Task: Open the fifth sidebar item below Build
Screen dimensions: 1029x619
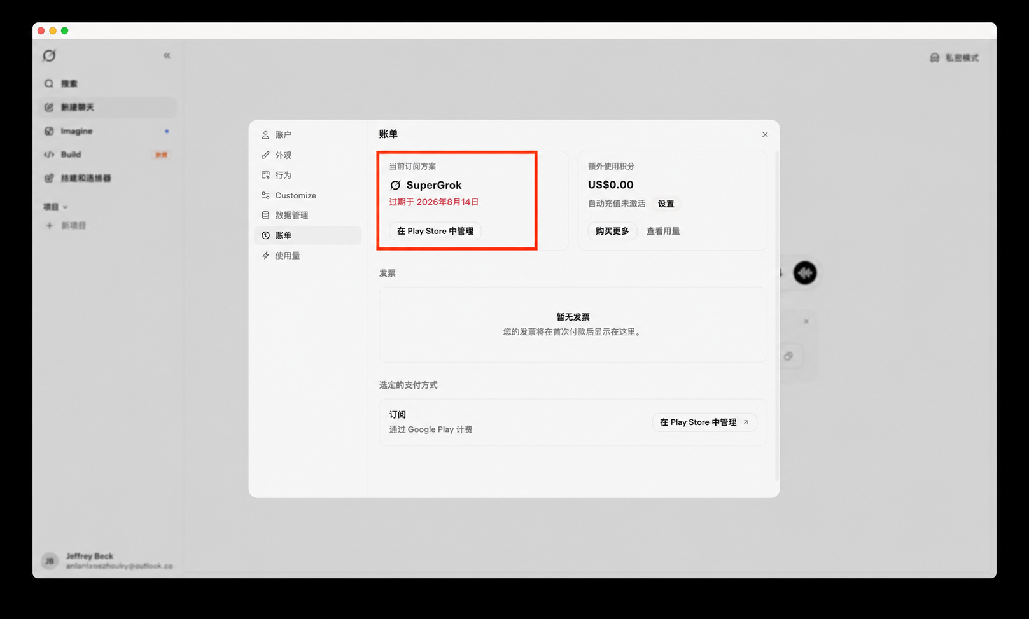Action: pyautogui.click(x=107, y=178)
